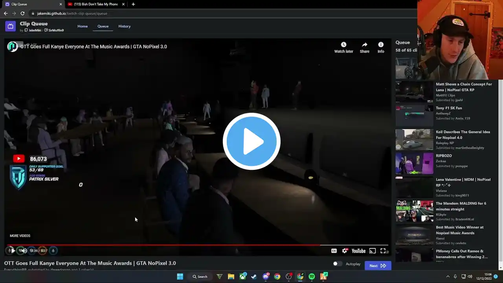
Task: Click the Share arrow icon on video
Action: click(365, 44)
